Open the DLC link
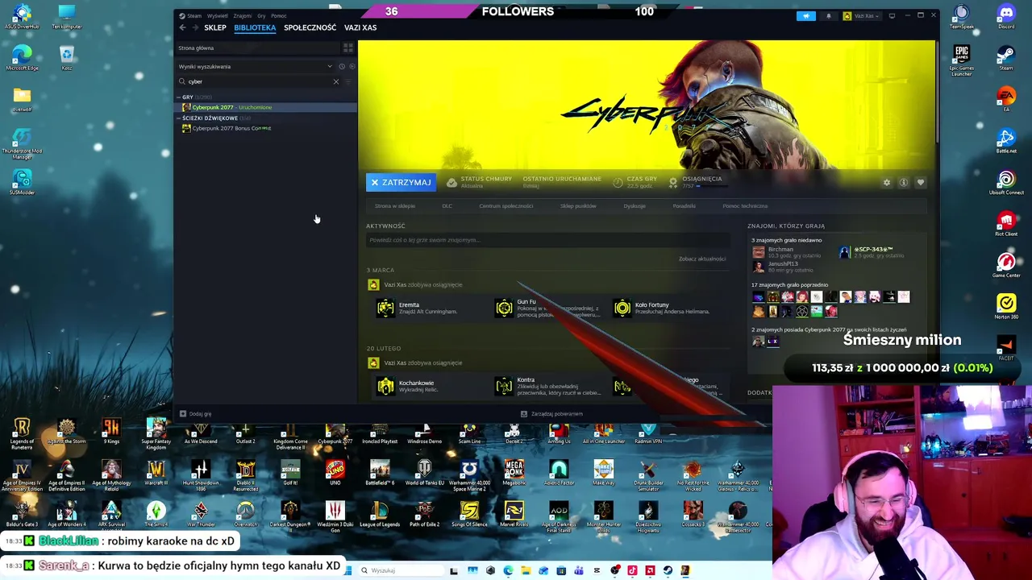The width and height of the screenshot is (1032, 580). tap(447, 206)
